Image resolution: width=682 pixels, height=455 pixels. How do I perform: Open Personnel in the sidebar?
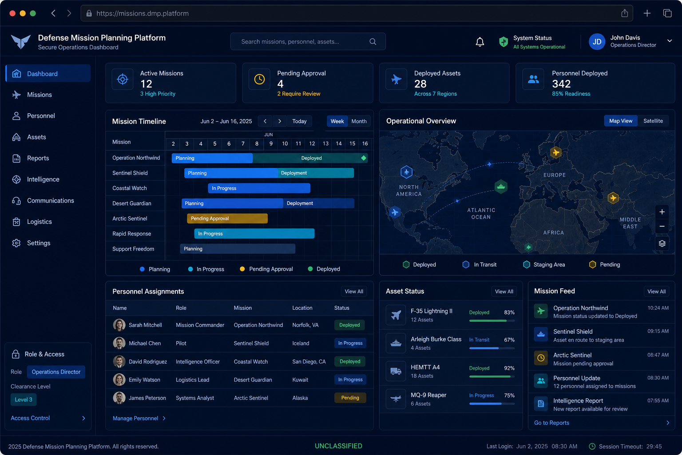click(x=48, y=116)
